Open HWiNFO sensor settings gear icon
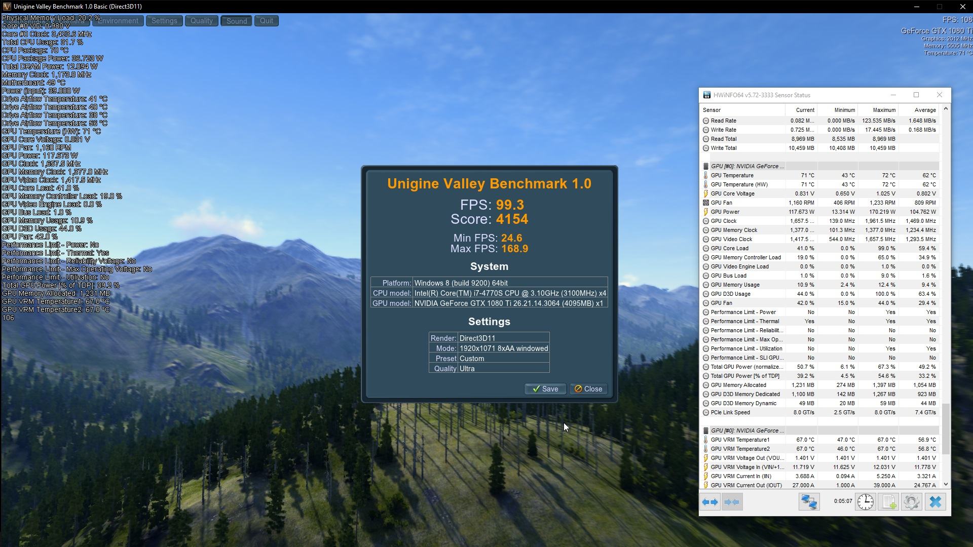 pos(911,502)
